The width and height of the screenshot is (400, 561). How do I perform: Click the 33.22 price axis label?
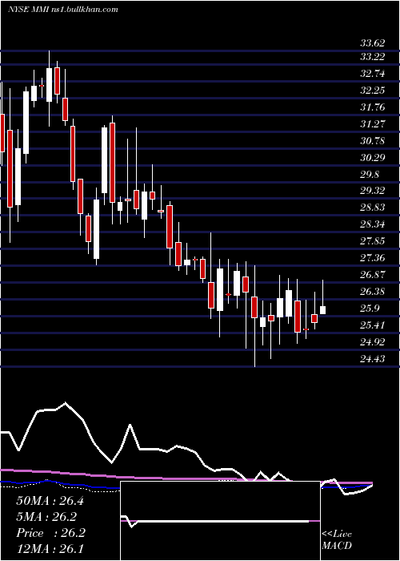click(x=373, y=57)
